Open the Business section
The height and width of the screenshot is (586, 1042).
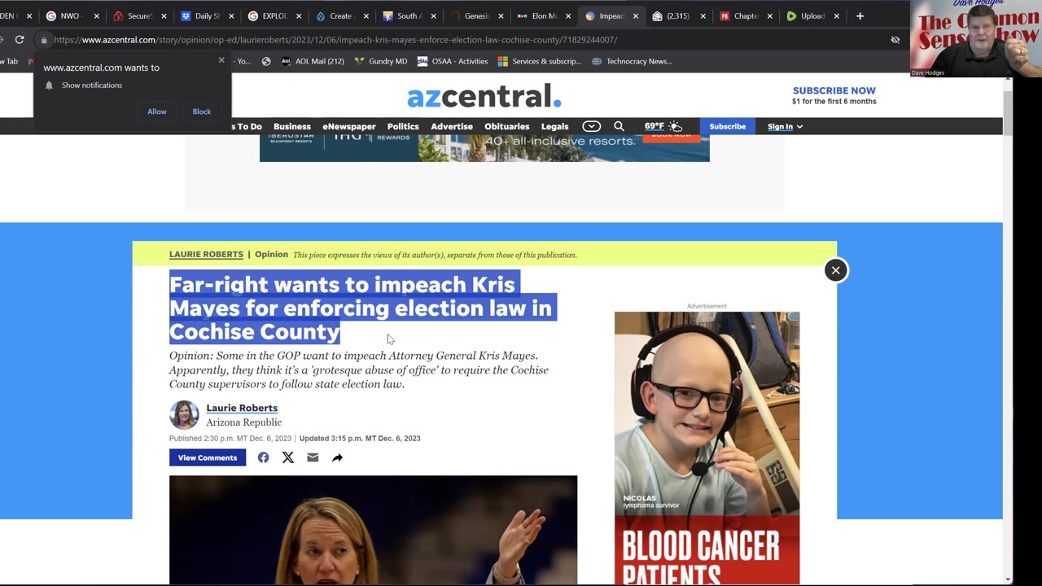click(x=292, y=126)
